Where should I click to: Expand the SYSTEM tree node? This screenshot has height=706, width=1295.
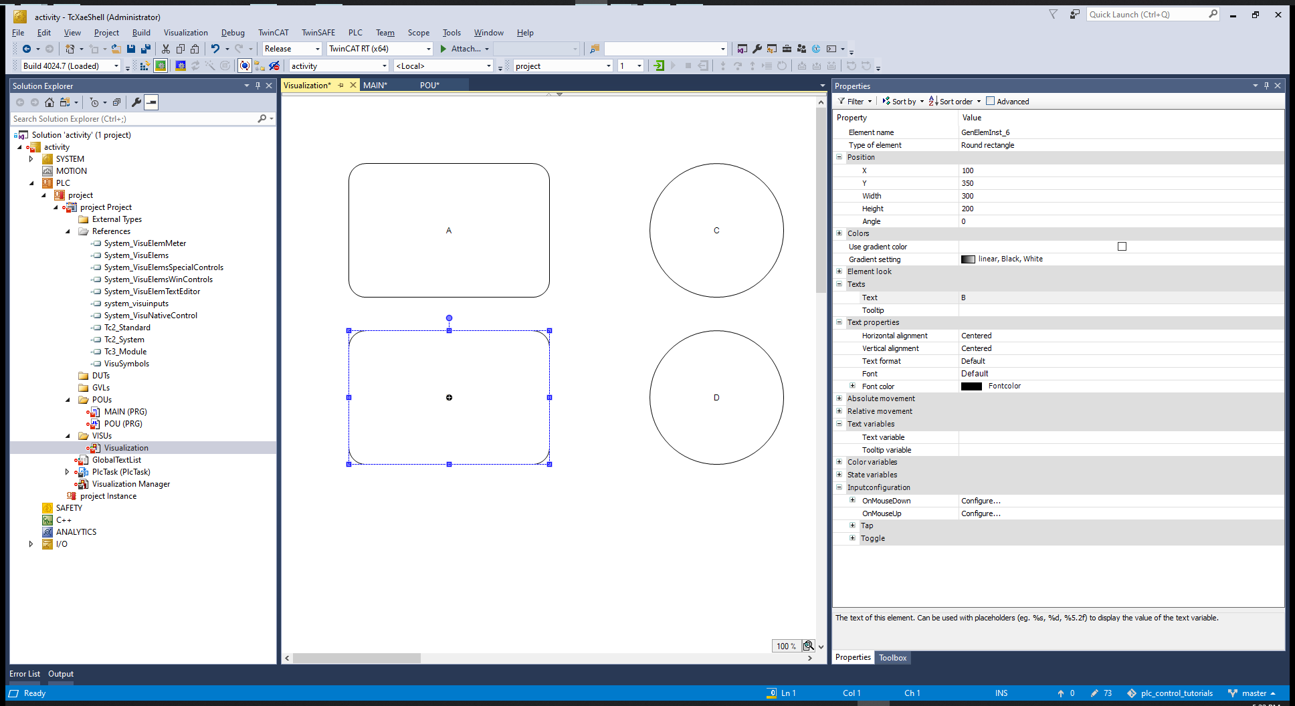tap(31, 159)
